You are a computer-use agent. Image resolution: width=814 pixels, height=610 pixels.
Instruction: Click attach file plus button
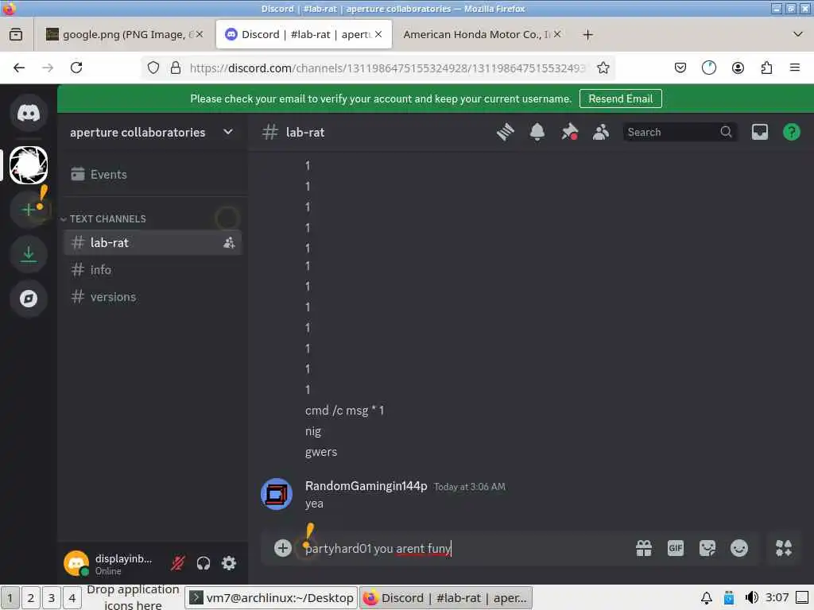[x=282, y=548]
